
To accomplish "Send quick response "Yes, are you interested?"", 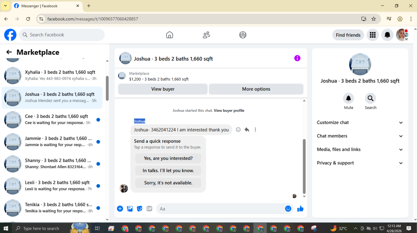I will pos(168,158).
